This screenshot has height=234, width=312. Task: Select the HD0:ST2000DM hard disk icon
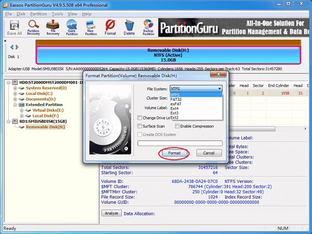[15, 82]
